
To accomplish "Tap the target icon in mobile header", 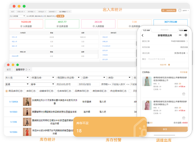I will click(186, 35).
